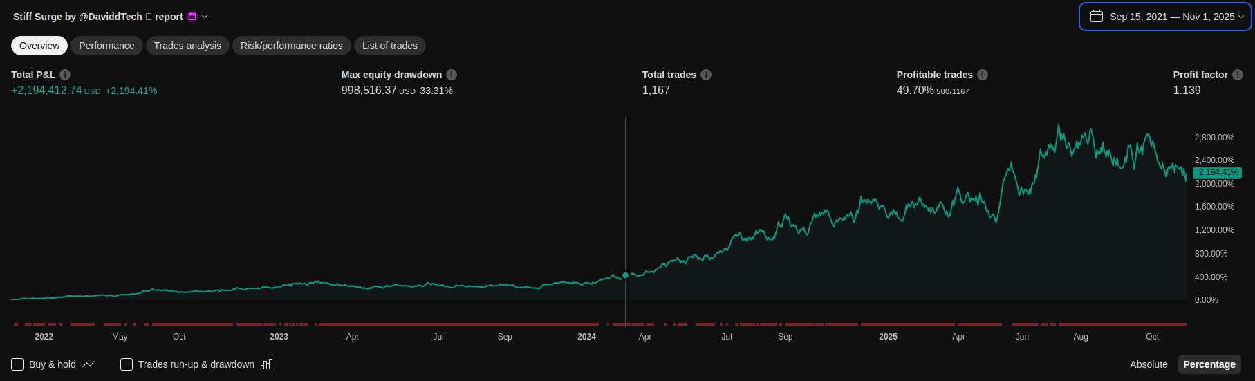Open the date range dropdown
The image size is (1255, 381).
(x=1166, y=17)
